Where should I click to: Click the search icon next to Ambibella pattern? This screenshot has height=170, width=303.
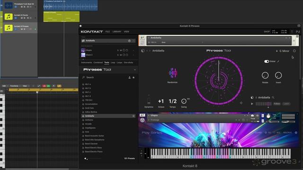click(x=273, y=98)
